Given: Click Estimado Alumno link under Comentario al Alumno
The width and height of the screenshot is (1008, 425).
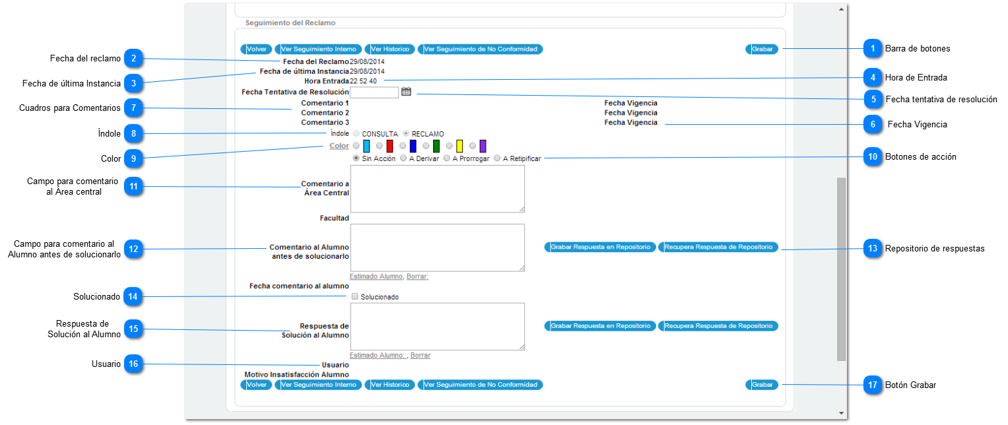Looking at the screenshot, I should (376, 277).
